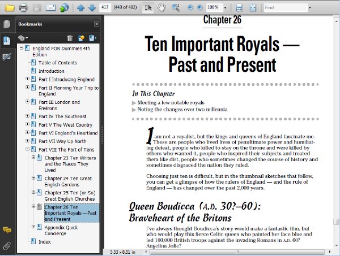Create a new bookmark with starred icon
Viewport: 340px width, 256px height.
click(81, 38)
